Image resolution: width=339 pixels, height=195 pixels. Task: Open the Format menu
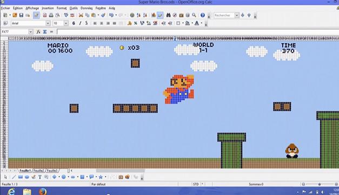click(x=62, y=8)
